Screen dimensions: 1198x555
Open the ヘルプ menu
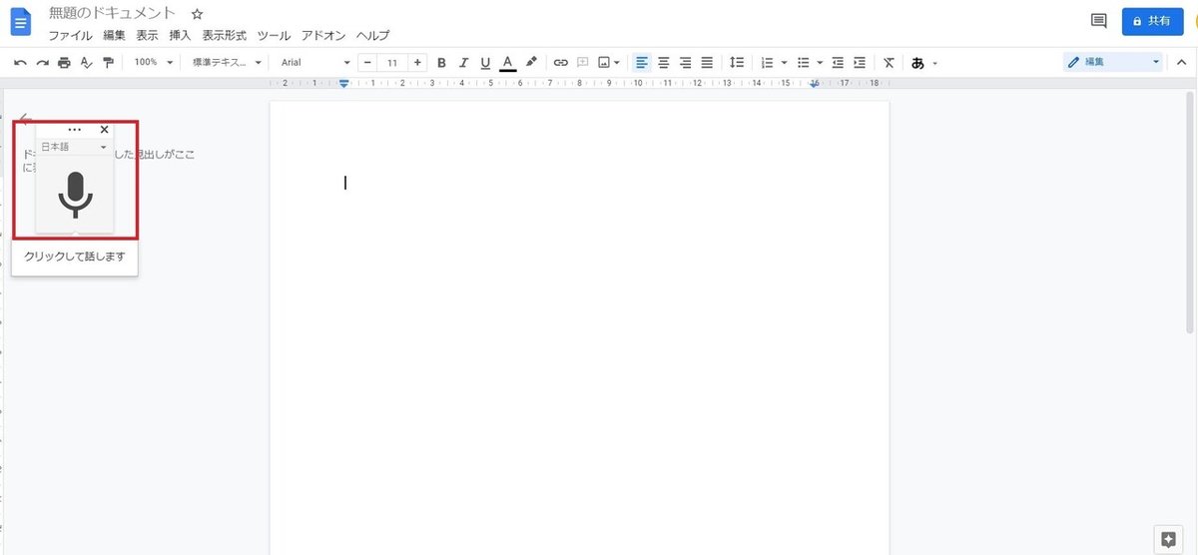point(373,35)
